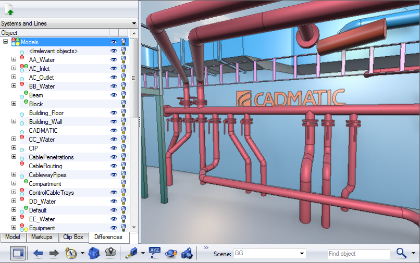
Task: Toggle eye visibility of ControlCableTrays
Action: (114, 192)
